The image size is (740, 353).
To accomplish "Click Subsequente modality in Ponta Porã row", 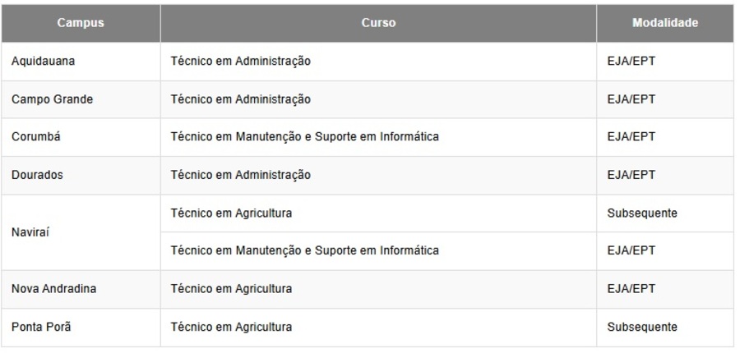I will [x=642, y=328].
